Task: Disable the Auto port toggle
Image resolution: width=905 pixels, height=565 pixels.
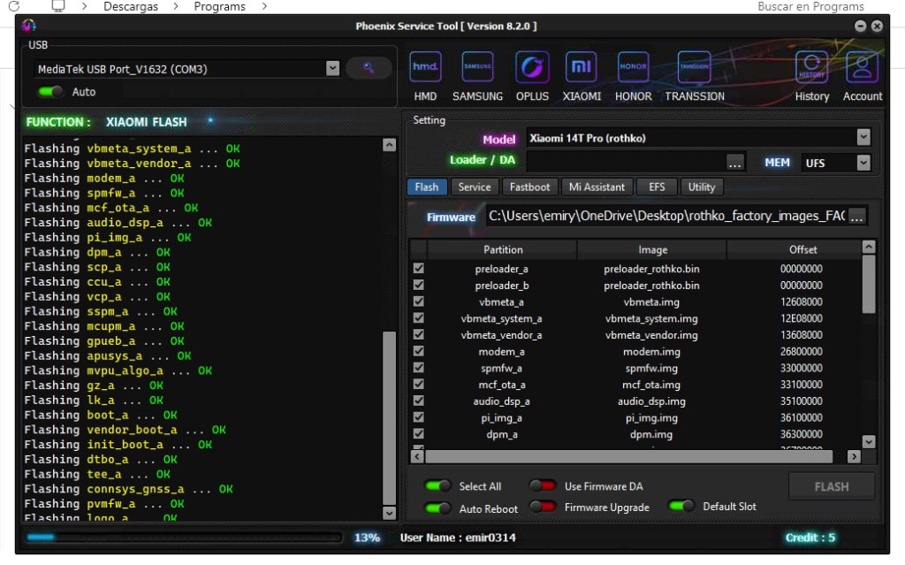Action: pos(50,91)
